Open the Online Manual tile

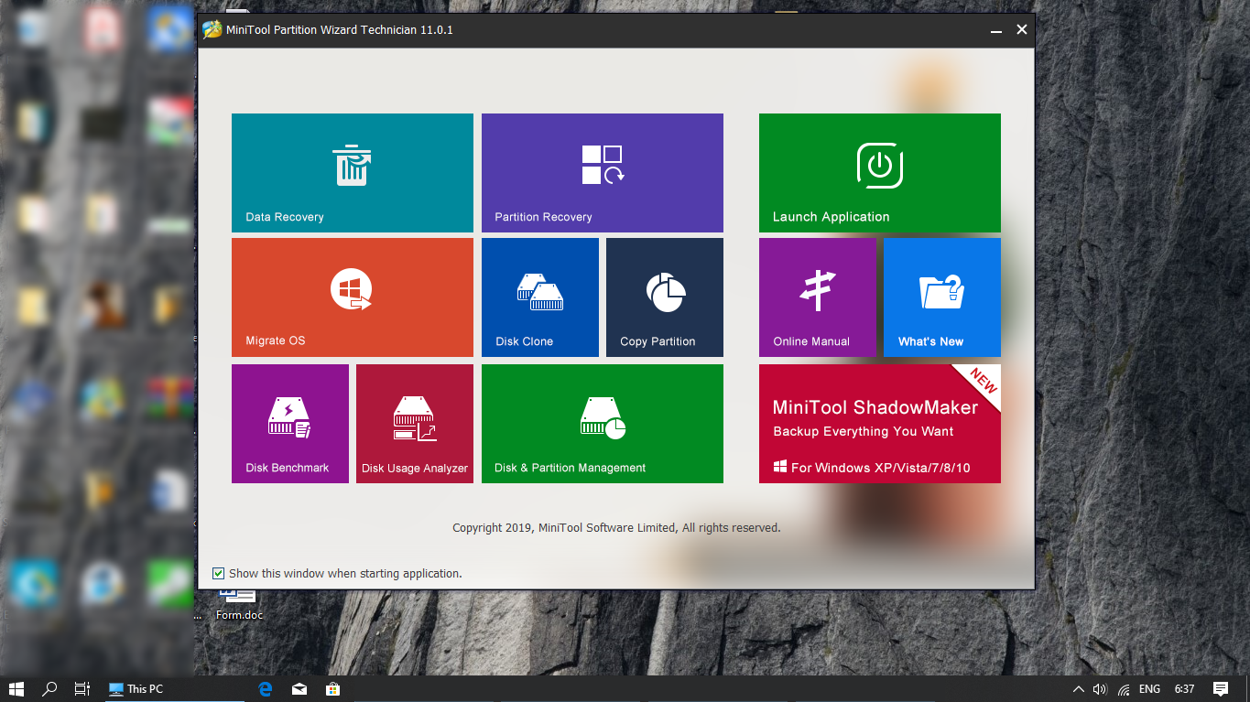[x=818, y=297]
